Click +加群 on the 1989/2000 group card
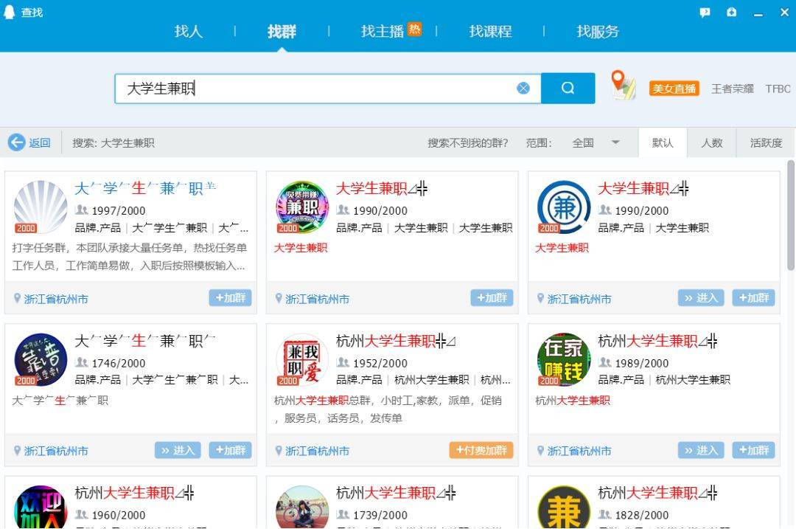This screenshot has height=529, width=796. [753, 450]
